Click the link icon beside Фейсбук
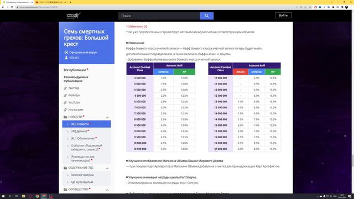The image size is (354, 199). [x=65, y=95]
